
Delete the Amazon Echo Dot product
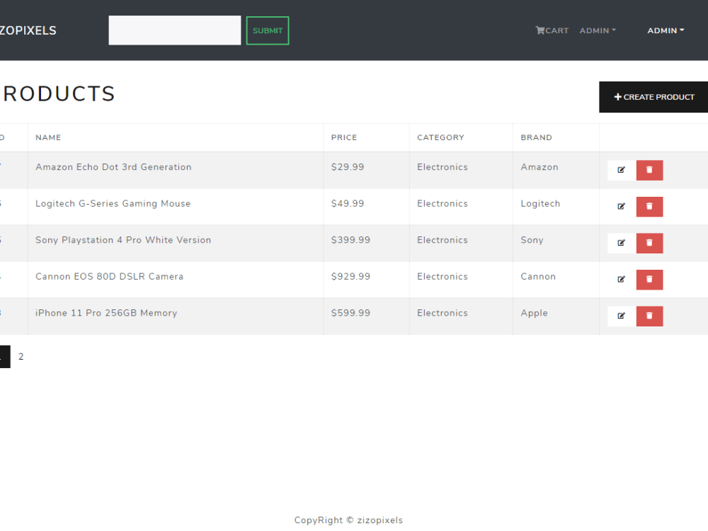[x=649, y=170]
